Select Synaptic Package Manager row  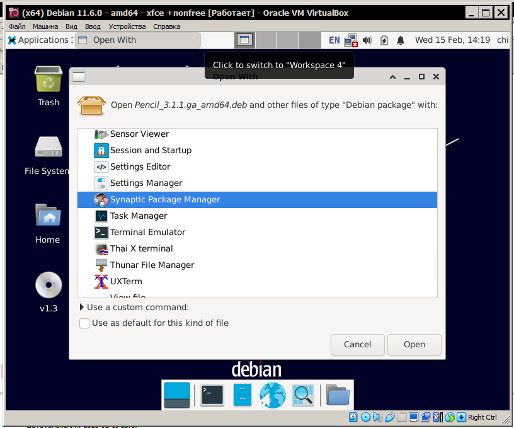click(258, 200)
